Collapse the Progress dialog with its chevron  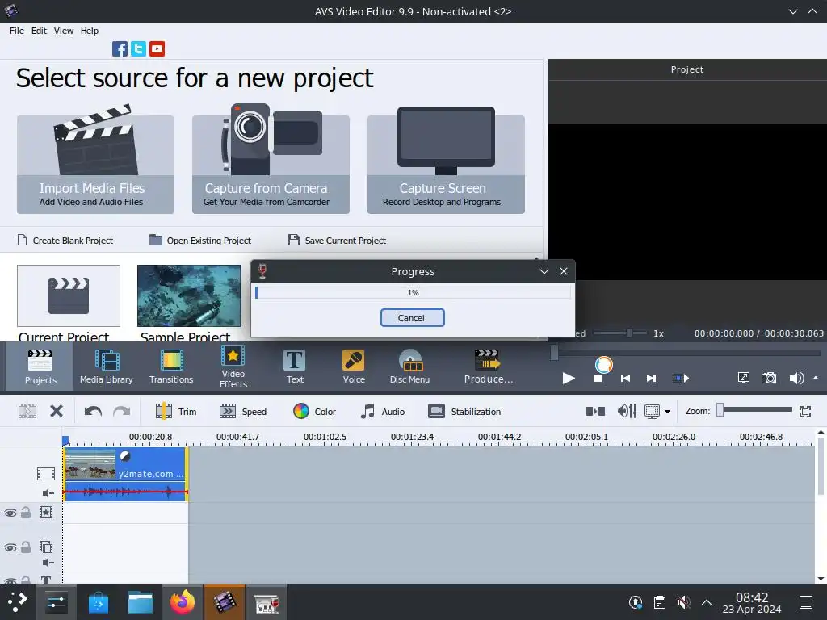click(544, 271)
